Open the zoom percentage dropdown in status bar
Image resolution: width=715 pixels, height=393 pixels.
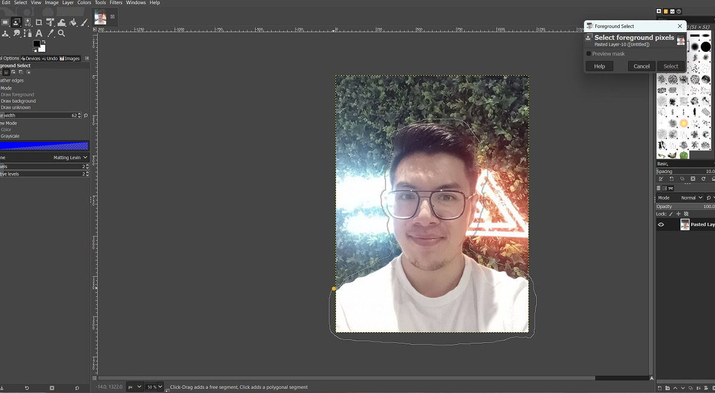[155, 387]
